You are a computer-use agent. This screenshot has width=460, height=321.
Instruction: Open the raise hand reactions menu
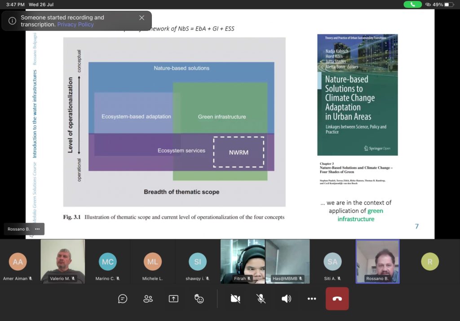click(x=199, y=299)
